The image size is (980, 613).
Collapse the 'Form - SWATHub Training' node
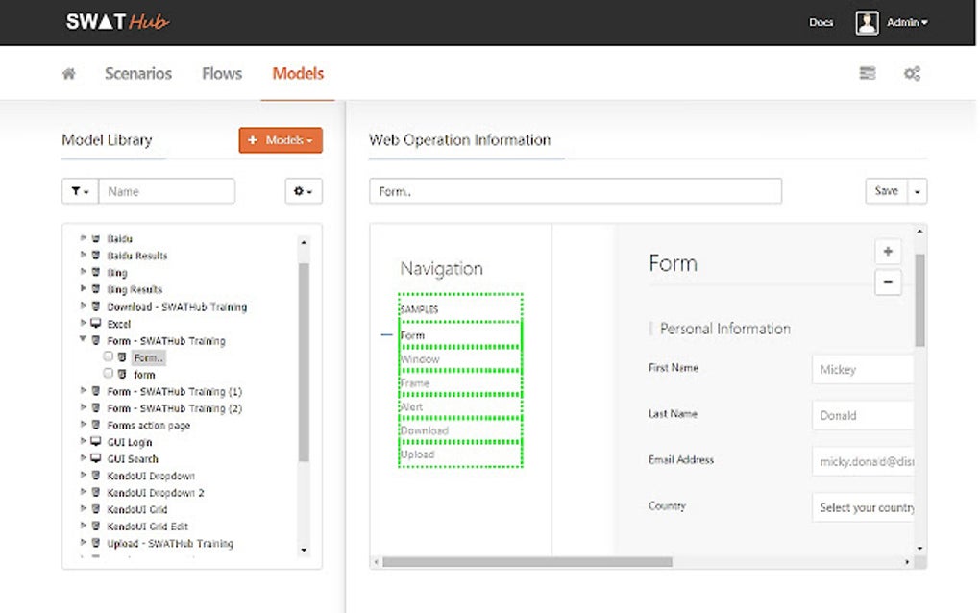pos(83,340)
